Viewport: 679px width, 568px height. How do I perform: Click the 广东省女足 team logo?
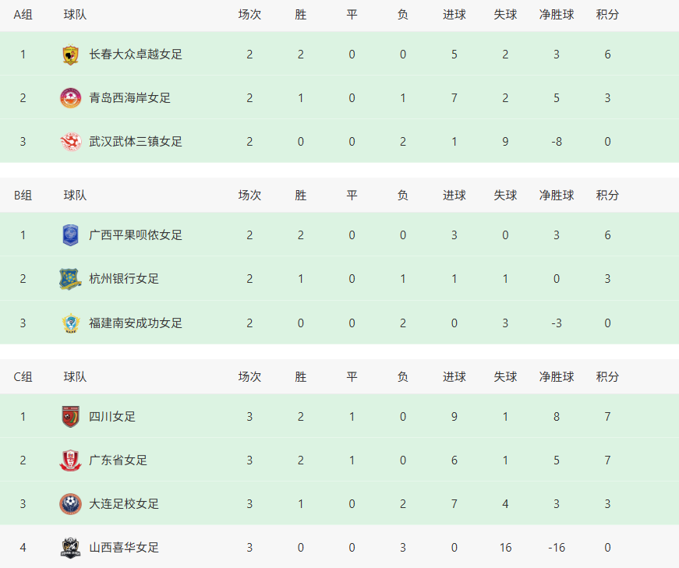click(71, 460)
